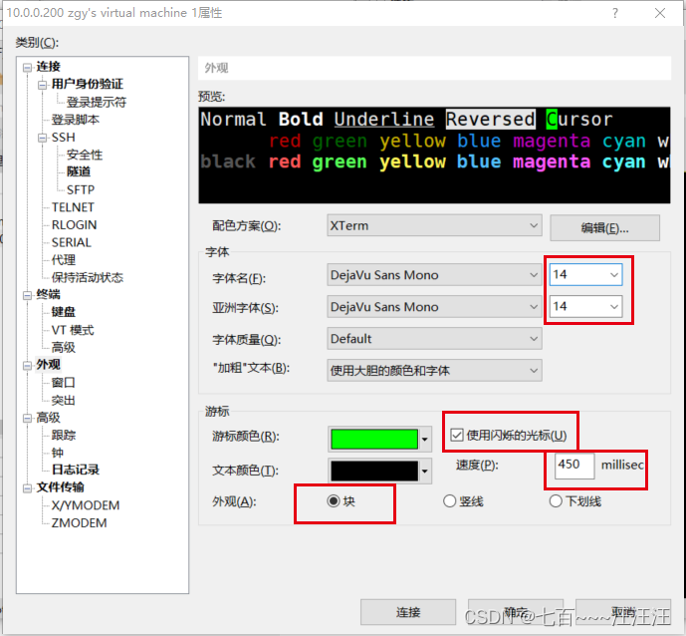Viewport: 686px width, 636px height.
Task: Click the 连接 button at bottom
Action: tap(408, 612)
